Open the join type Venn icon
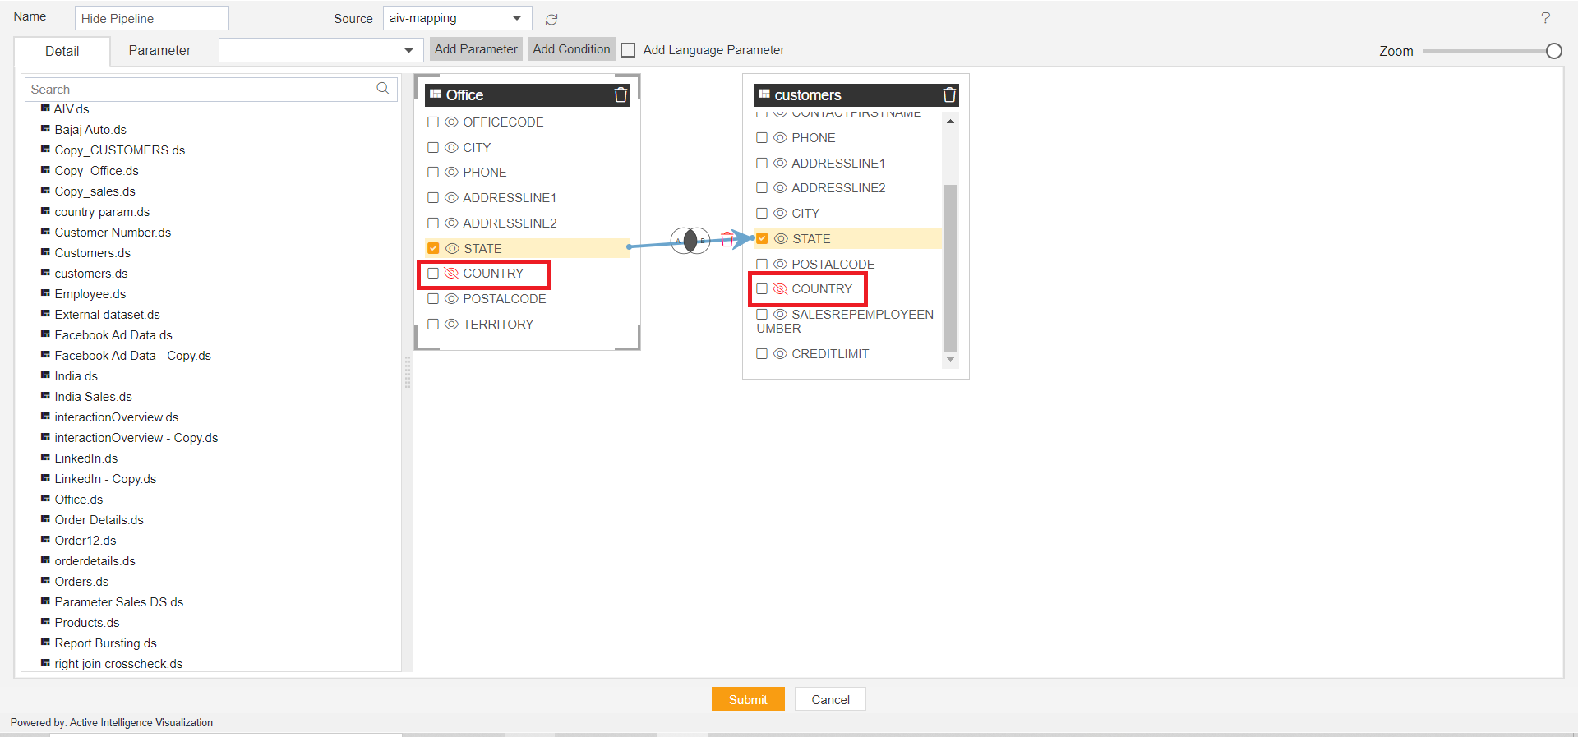 [x=690, y=241]
